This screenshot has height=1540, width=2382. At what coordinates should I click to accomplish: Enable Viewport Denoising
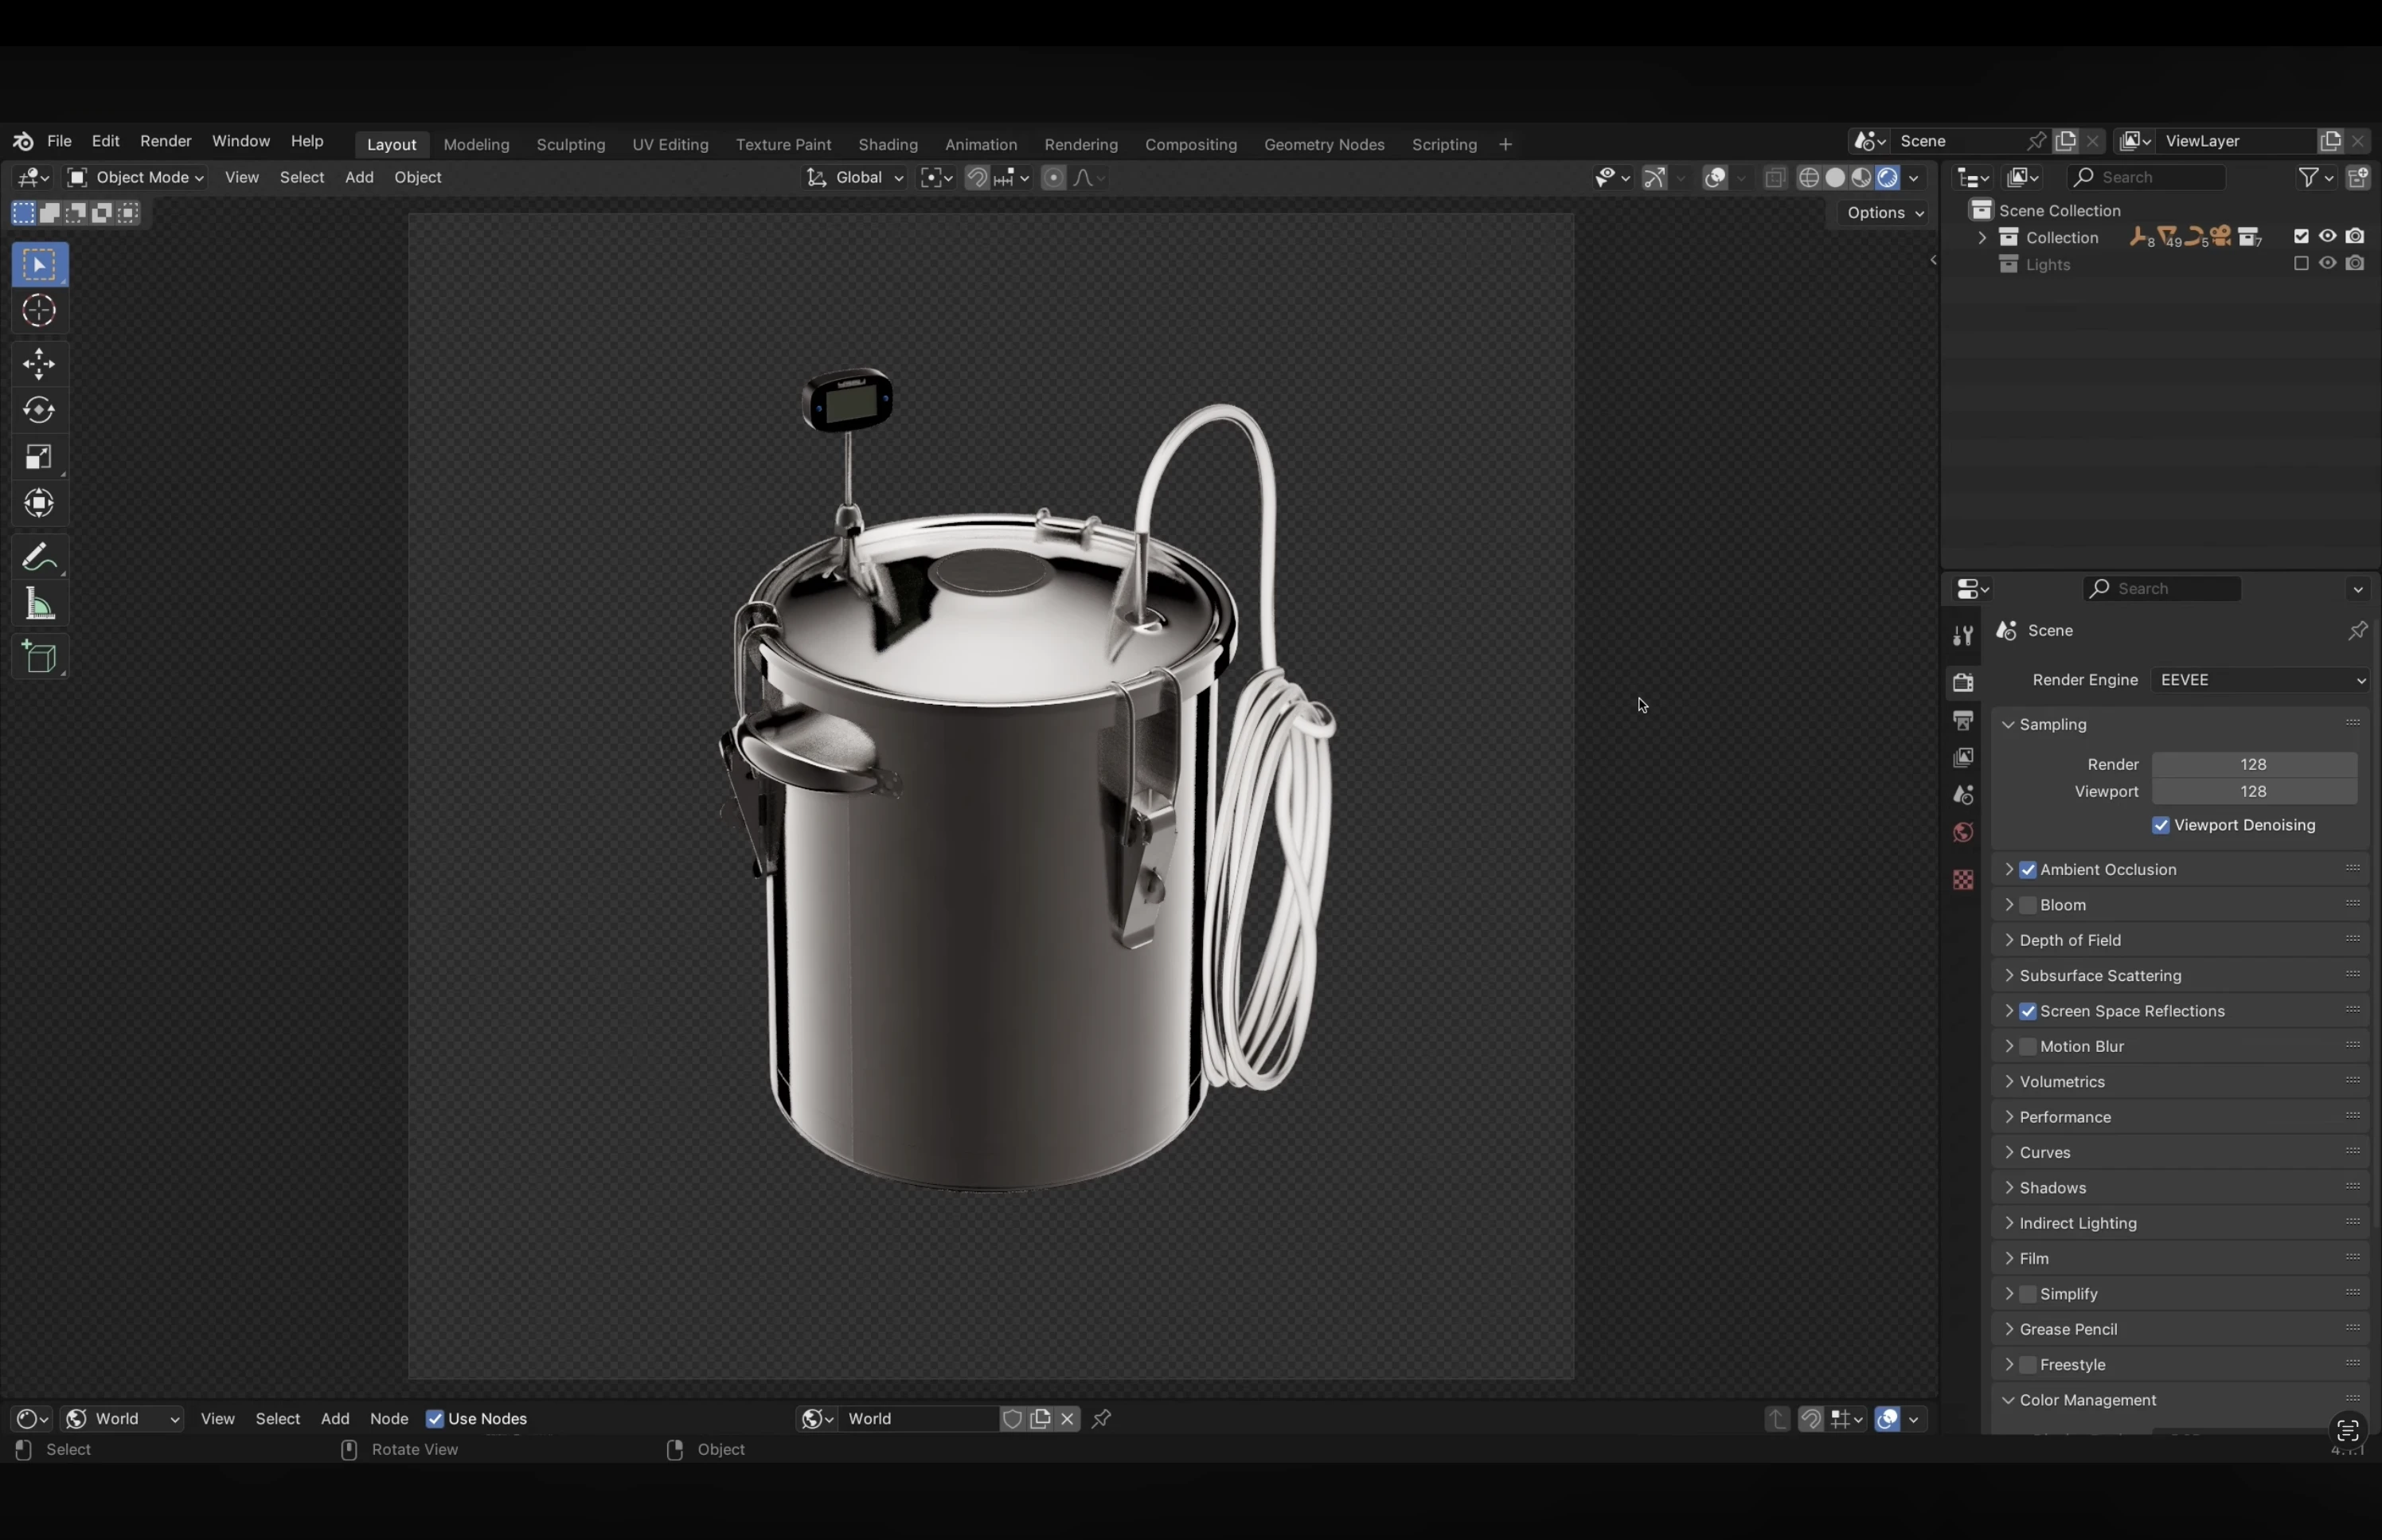(x=2160, y=825)
